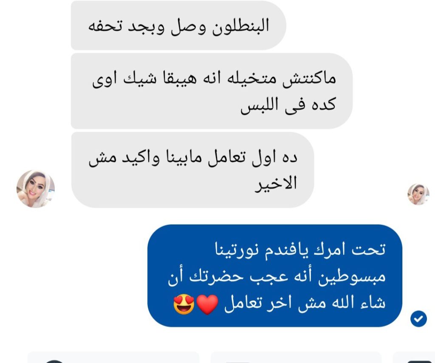Tap the blue delivered checkmark icon
The height and width of the screenshot is (363, 435).
418,319
